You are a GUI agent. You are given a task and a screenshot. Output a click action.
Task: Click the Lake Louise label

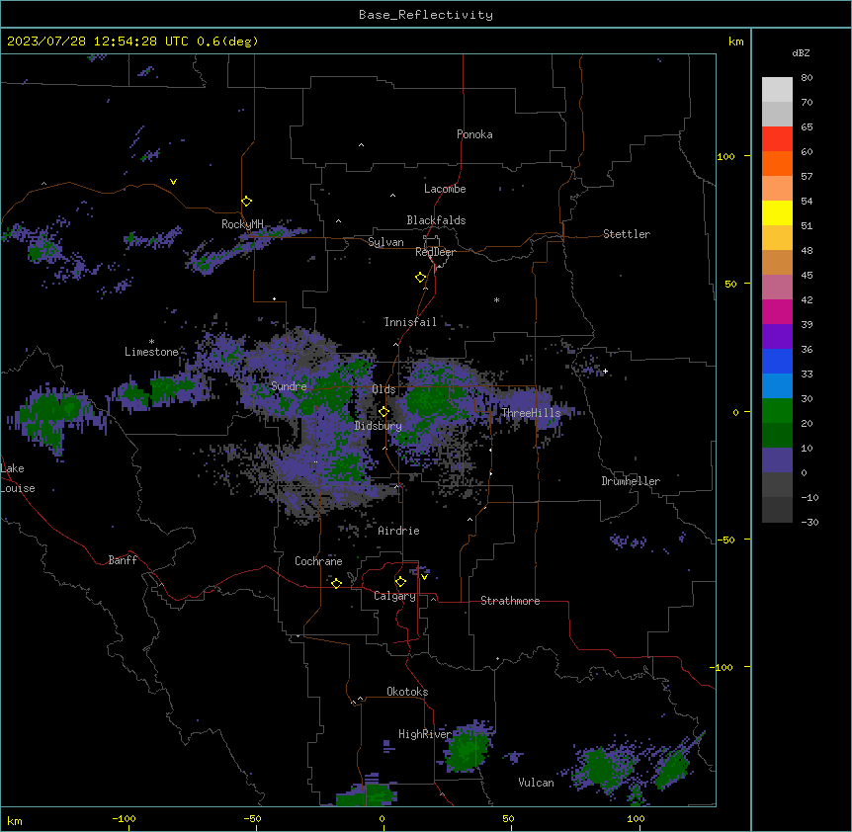[x=18, y=478]
